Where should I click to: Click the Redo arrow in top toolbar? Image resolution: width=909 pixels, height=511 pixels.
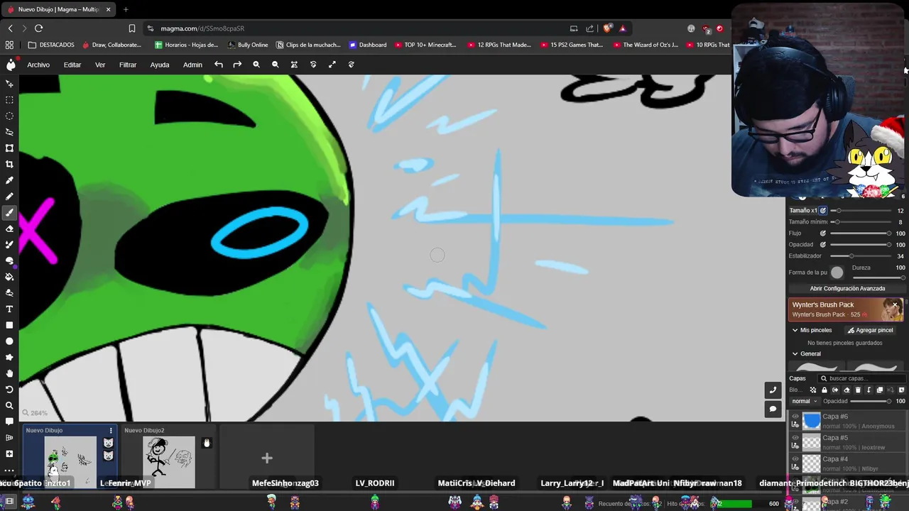click(x=237, y=65)
